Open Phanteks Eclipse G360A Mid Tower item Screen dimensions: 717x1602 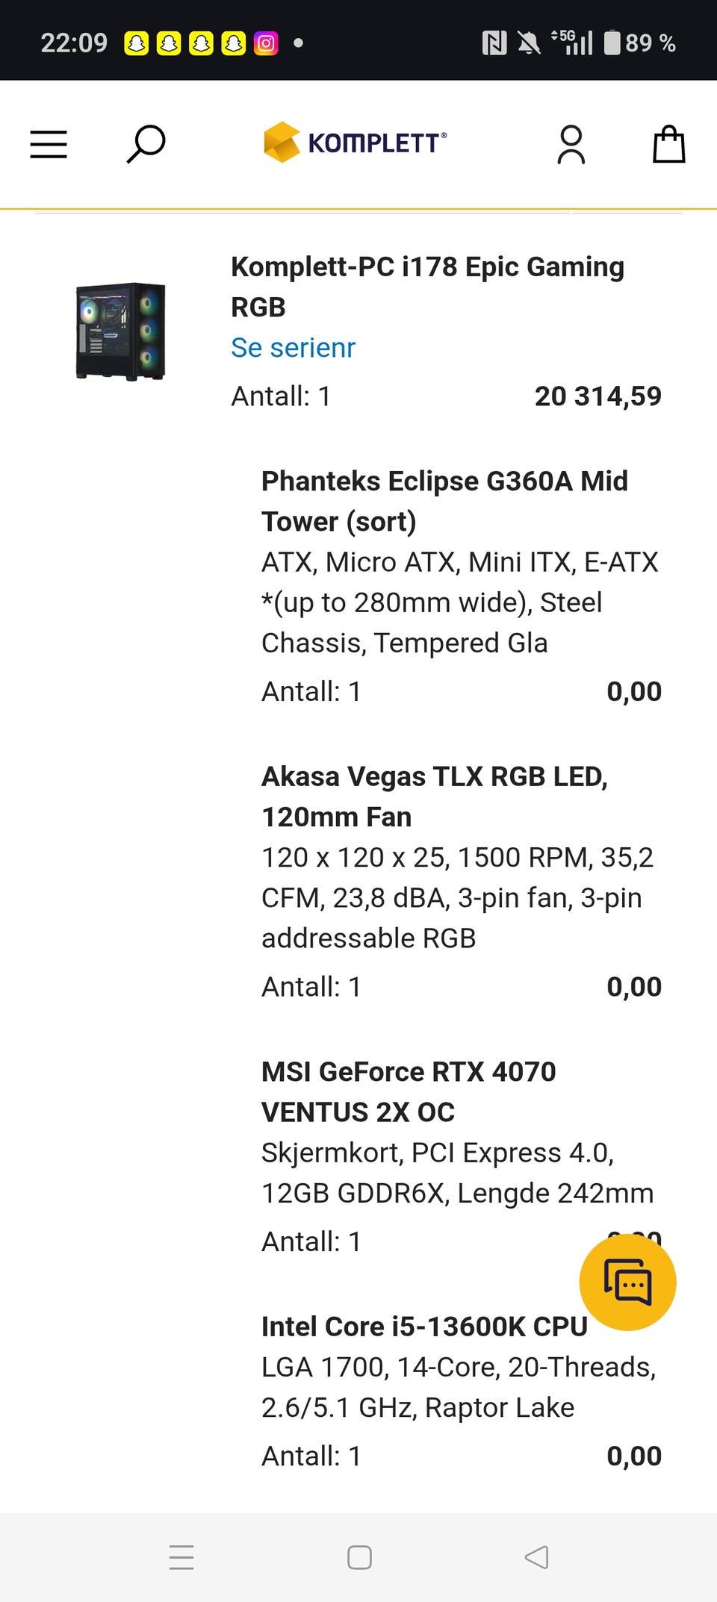pos(444,501)
